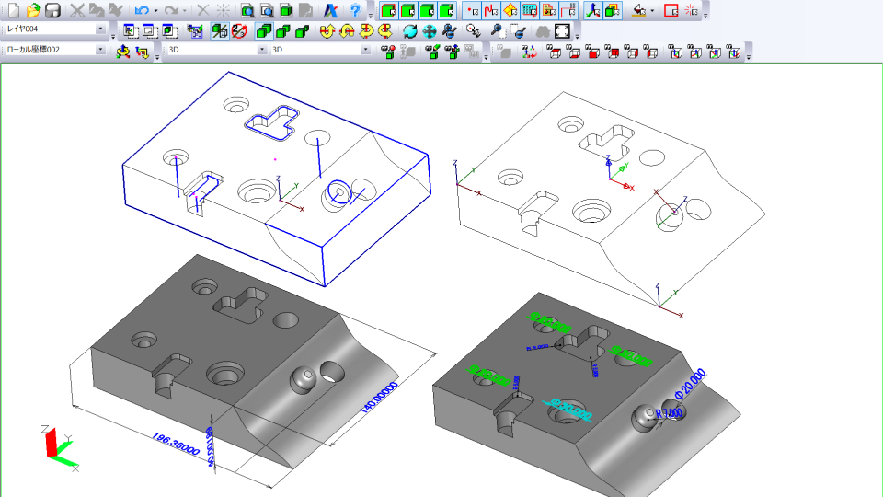The width and height of the screenshot is (883, 497).
Task: Click the blue Help question mark
Action: click(355, 11)
